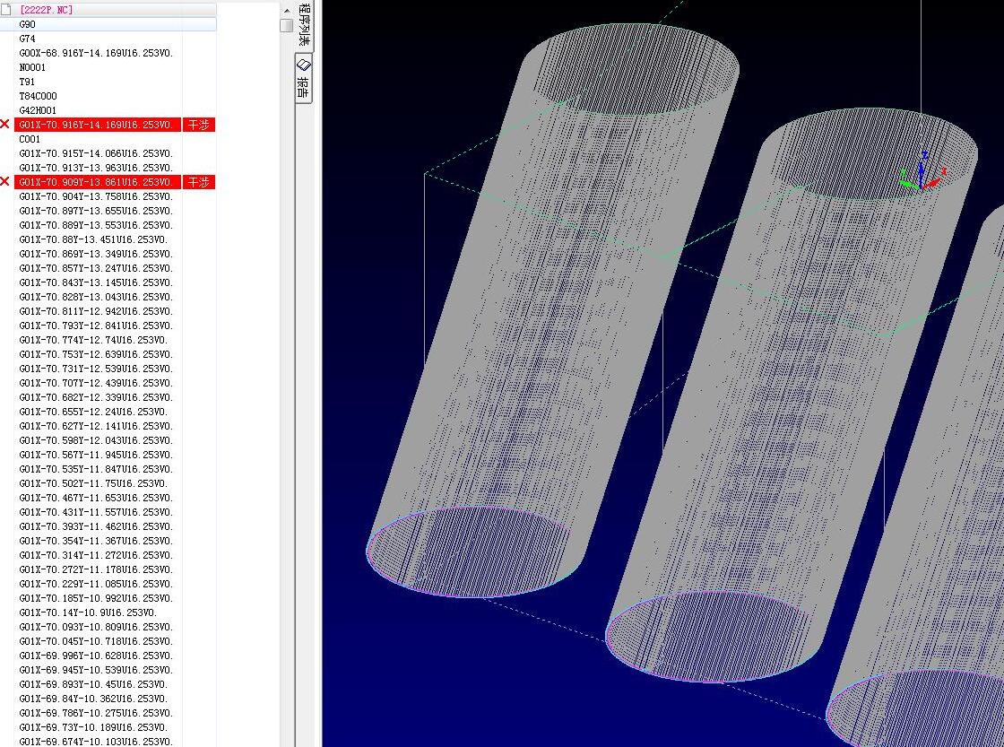Viewport: 1004px width, 747px height.
Task: Select the G01X-70.272Y-11.178 line
Action: [96, 569]
